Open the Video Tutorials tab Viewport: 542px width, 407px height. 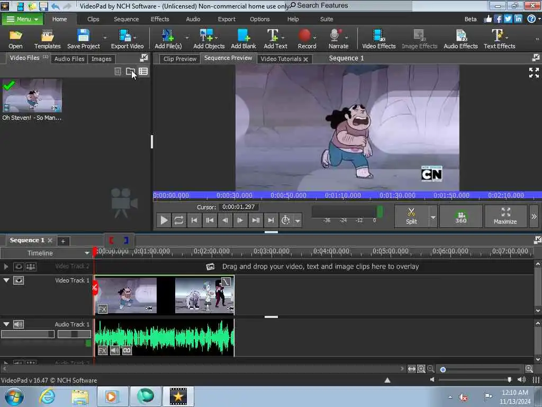pos(281,59)
